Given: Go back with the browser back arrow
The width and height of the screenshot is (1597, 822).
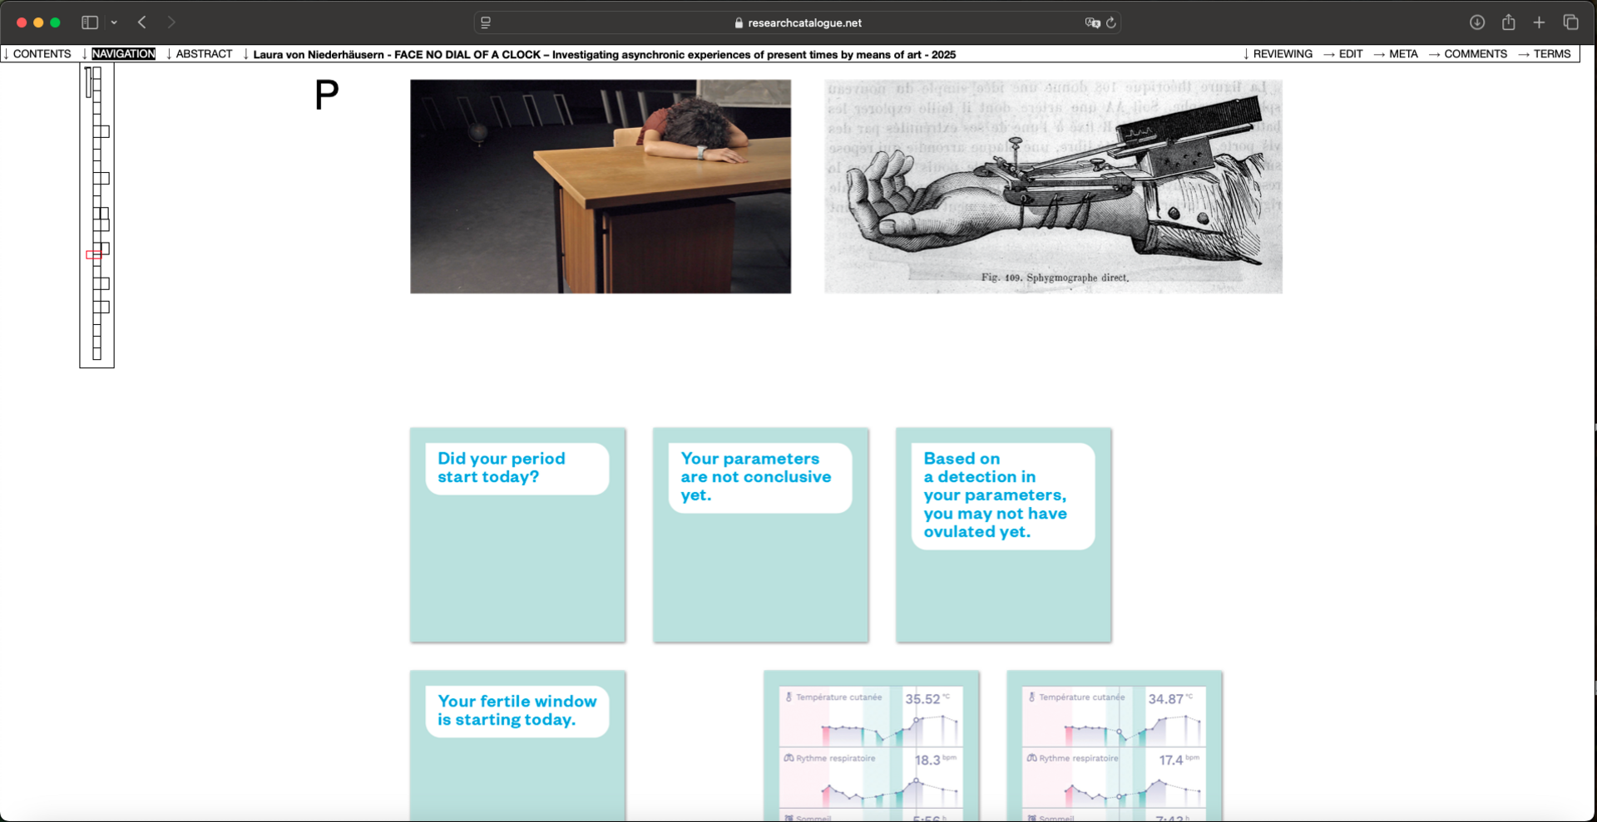Looking at the screenshot, I should (142, 22).
